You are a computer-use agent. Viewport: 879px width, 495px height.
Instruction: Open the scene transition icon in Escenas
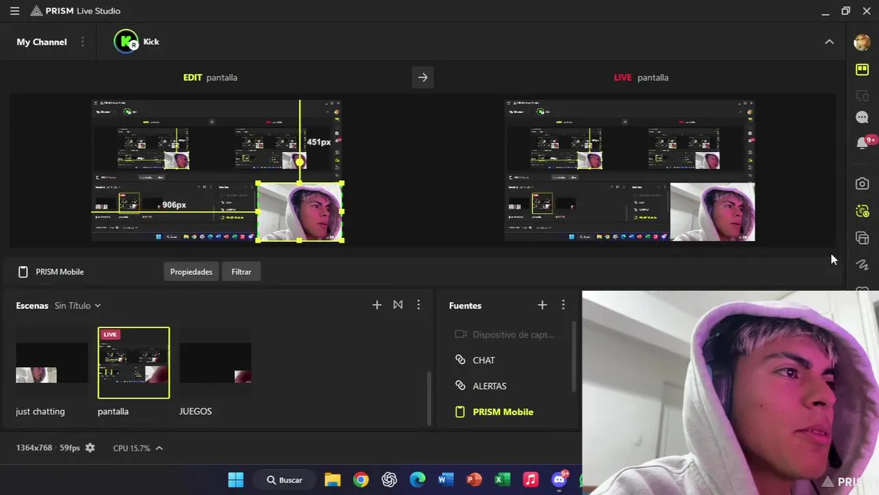click(398, 305)
